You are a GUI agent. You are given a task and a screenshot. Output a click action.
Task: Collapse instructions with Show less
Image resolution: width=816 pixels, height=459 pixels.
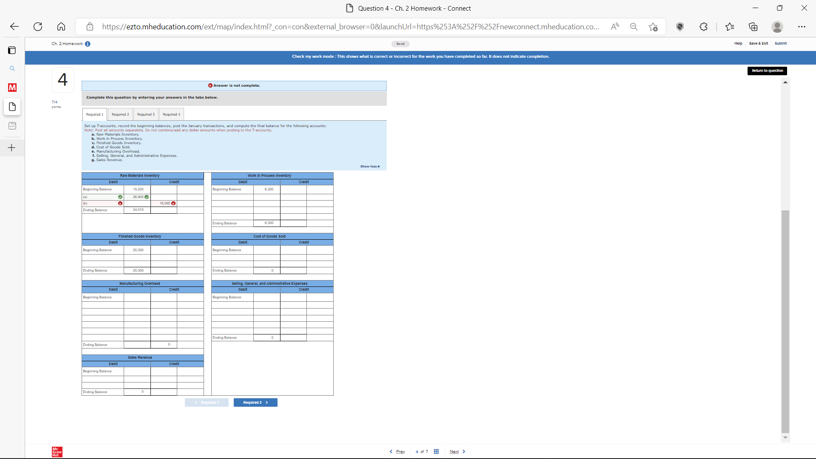coord(370,166)
